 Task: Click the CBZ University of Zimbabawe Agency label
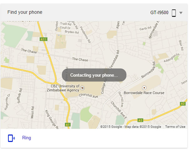point(63,88)
